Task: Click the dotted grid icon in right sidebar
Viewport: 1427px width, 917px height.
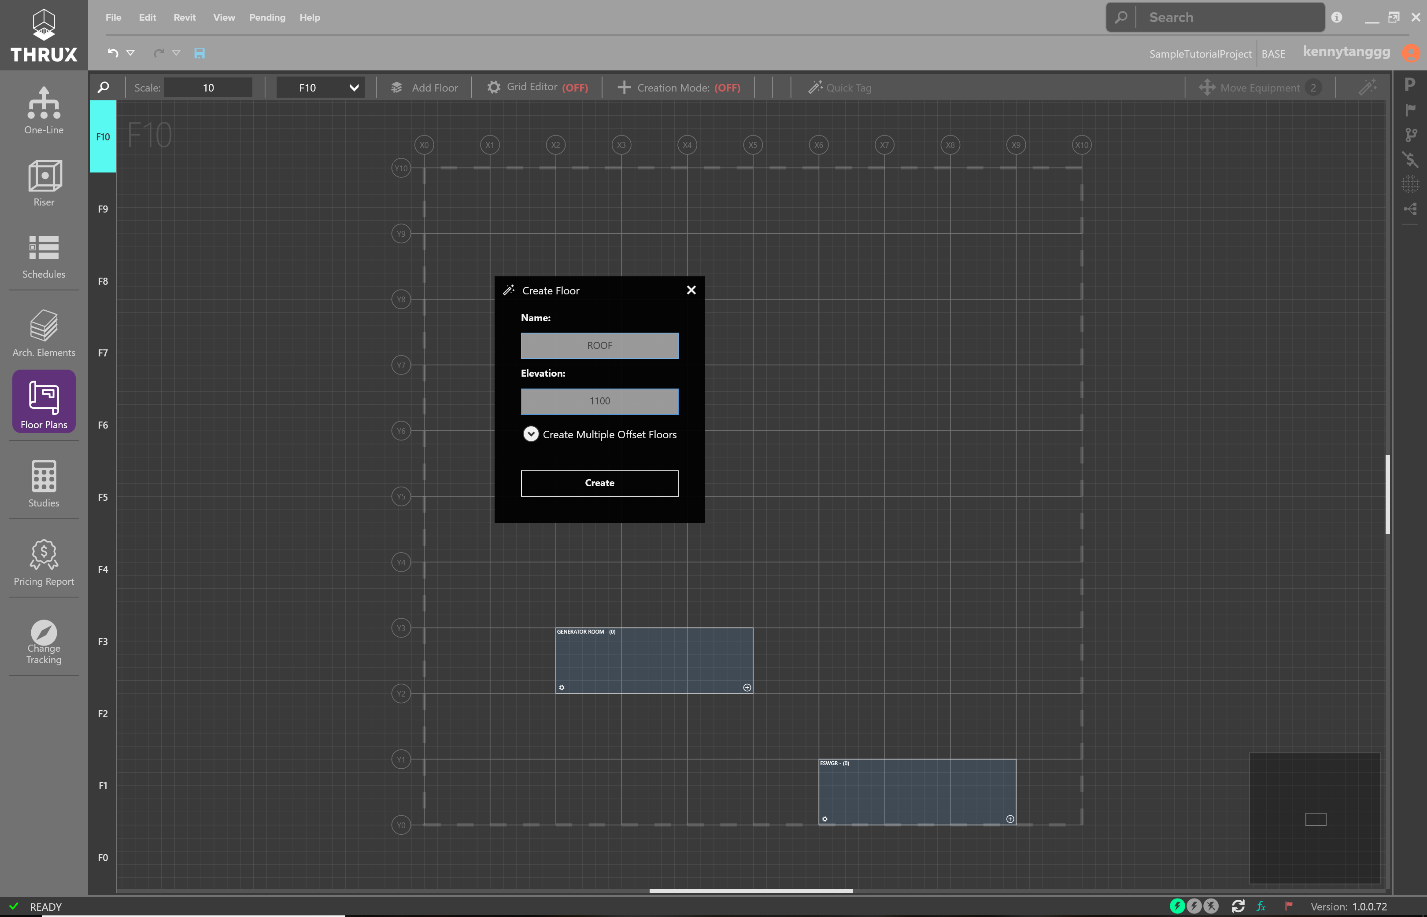Action: [1410, 184]
